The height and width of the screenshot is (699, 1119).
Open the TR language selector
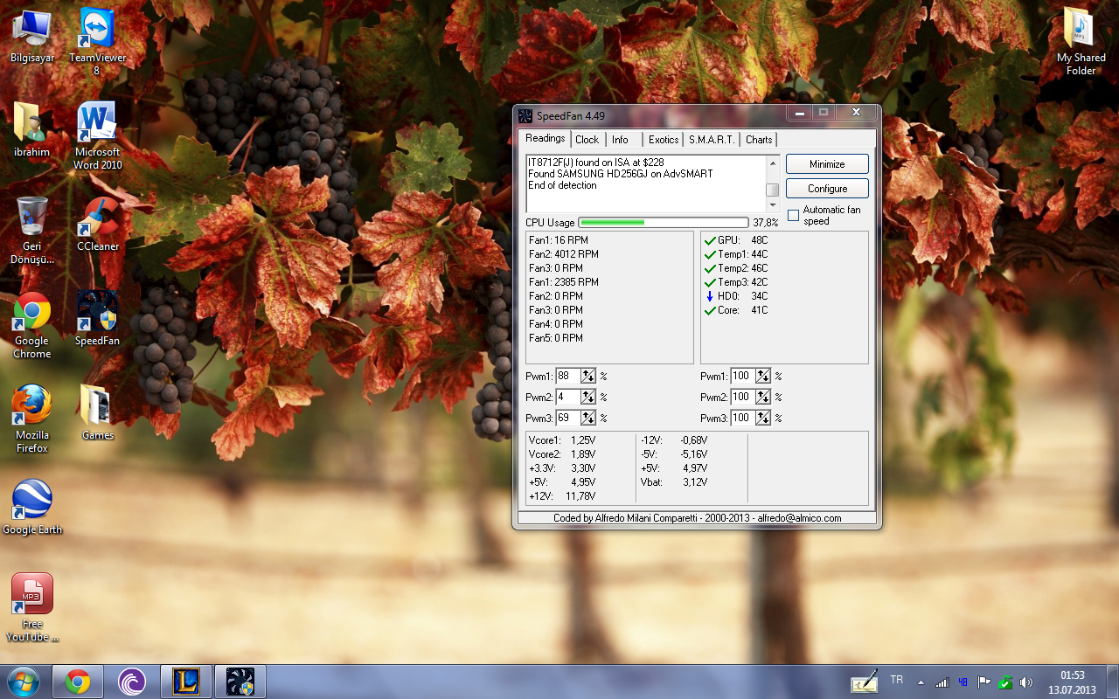(896, 679)
